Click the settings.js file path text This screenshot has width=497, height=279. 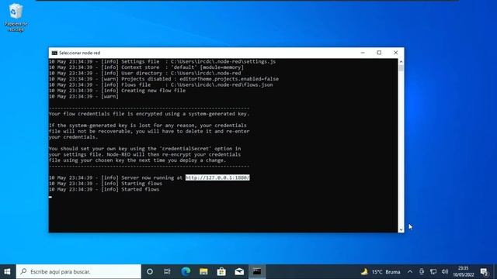pos(223,61)
